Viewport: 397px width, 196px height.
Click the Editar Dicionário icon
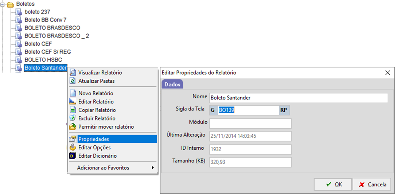click(73, 156)
